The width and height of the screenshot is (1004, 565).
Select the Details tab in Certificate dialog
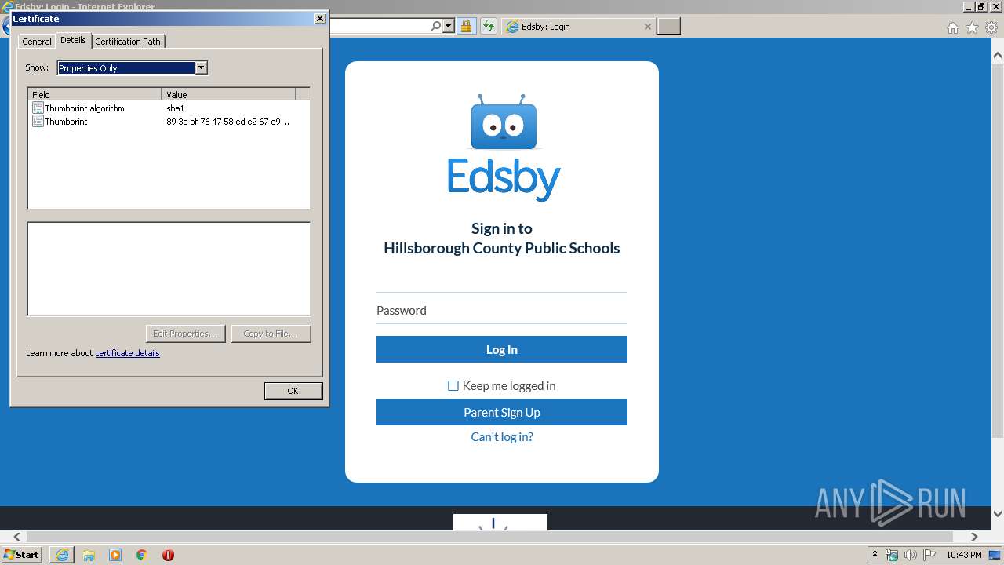tap(73, 40)
